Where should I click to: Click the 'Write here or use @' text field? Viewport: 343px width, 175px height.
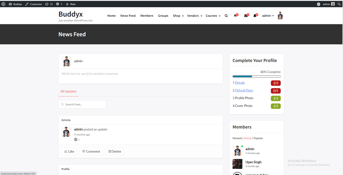coord(141,76)
